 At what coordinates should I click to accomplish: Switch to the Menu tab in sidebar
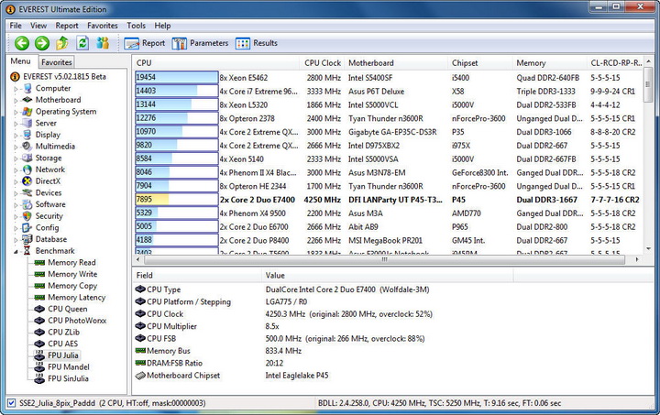pos(20,61)
